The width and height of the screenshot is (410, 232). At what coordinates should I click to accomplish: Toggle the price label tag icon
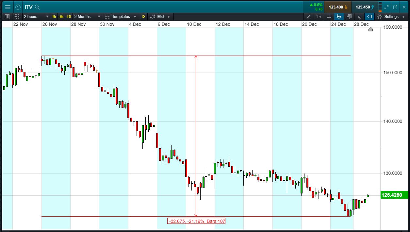click(369, 16)
